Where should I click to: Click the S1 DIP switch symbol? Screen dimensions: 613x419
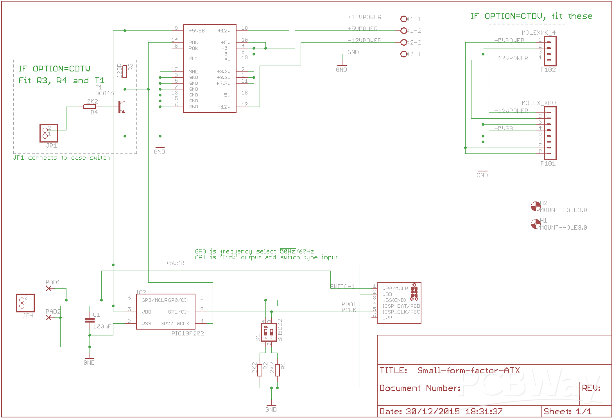pyautogui.click(x=269, y=332)
